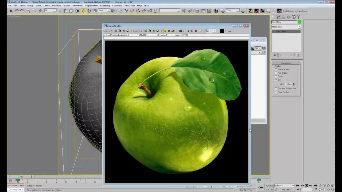Image resolution: width=342 pixels, height=192 pixels.
Task: Open file into Channel A
Action: click(x=116, y=31)
